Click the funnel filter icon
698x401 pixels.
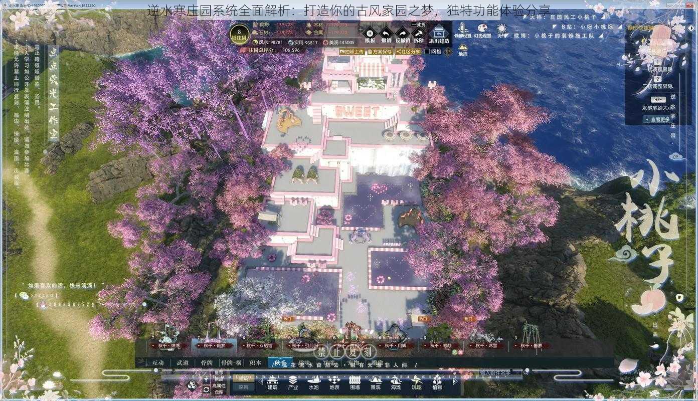click(206, 379)
